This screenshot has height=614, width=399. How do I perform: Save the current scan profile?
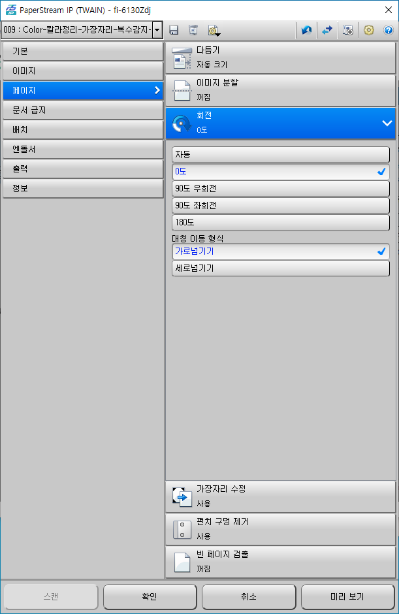[174, 30]
